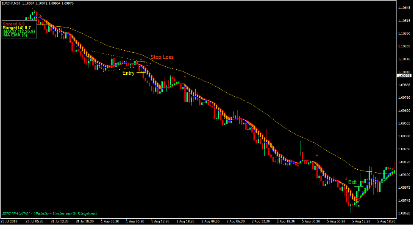Select the Stop Loss text label
Viewport: 414px width, 225px height.
pos(162,57)
